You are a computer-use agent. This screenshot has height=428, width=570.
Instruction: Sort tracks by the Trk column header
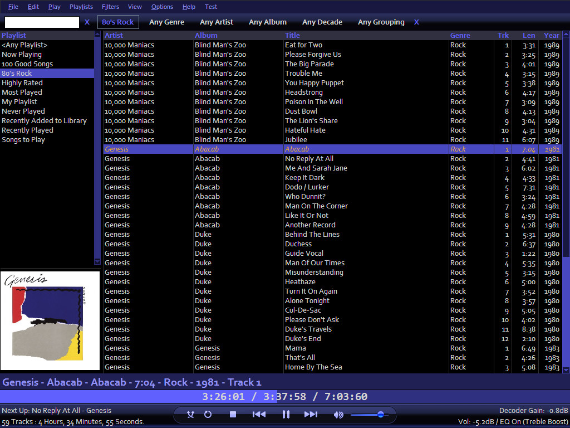pos(503,35)
